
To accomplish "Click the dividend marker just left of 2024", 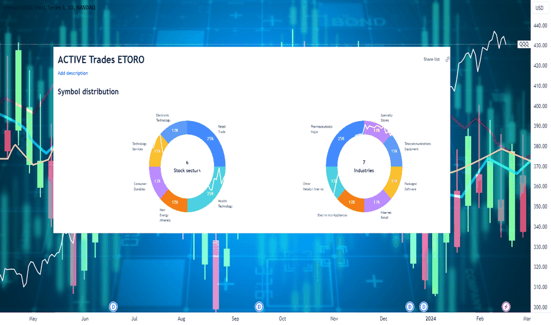I will click(424, 307).
